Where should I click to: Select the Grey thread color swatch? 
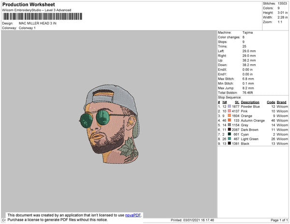click(x=229, y=125)
